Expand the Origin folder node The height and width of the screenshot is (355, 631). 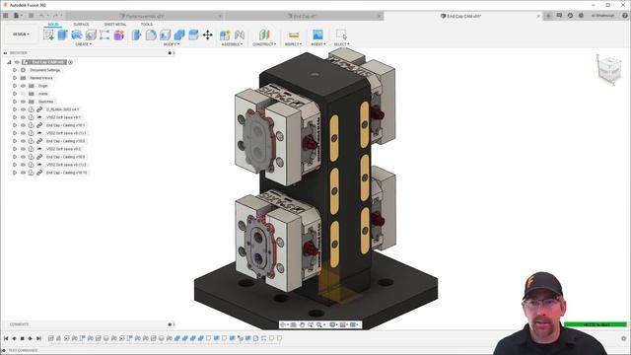pos(15,86)
